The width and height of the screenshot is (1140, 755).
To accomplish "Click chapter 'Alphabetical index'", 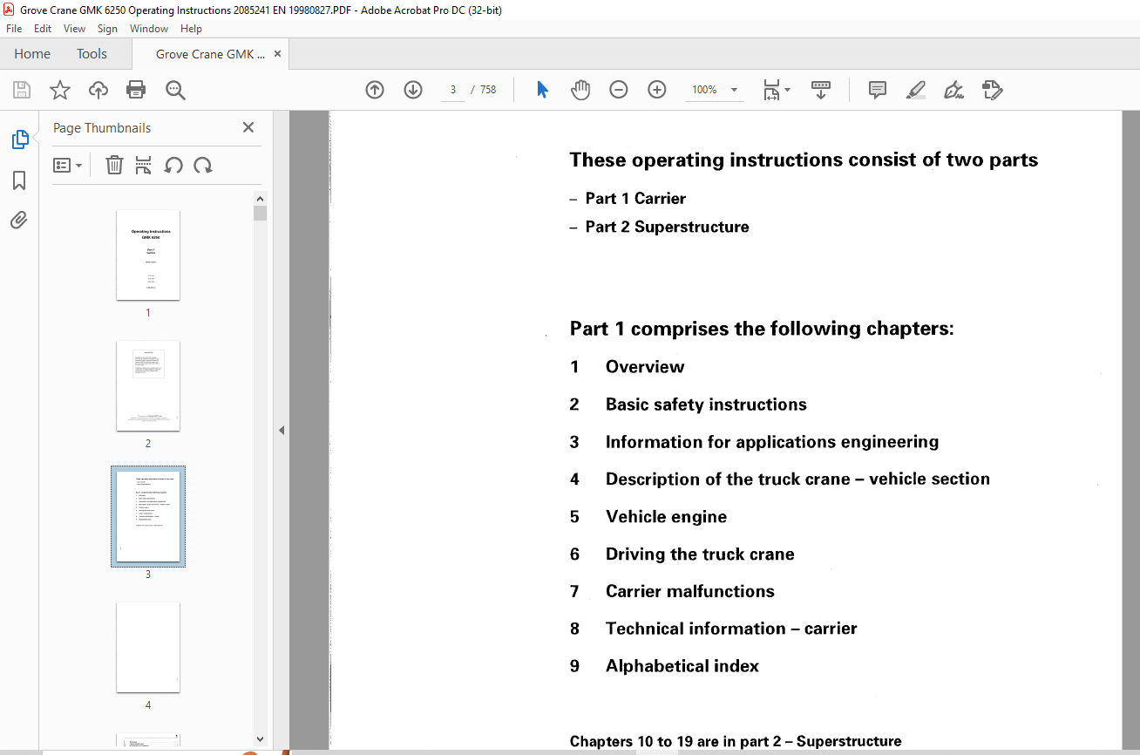I will (x=682, y=666).
